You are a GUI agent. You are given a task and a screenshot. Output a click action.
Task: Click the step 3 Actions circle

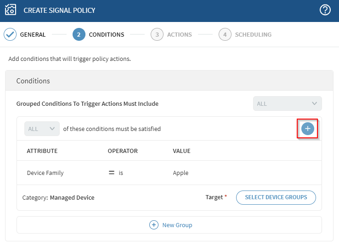157,34
